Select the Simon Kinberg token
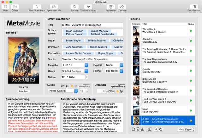The width and height of the screenshot is (202, 138). click(x=98, y=47)
